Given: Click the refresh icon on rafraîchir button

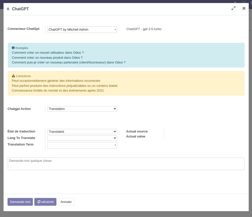Looking at the screenshot, I should tap(39, 202).
